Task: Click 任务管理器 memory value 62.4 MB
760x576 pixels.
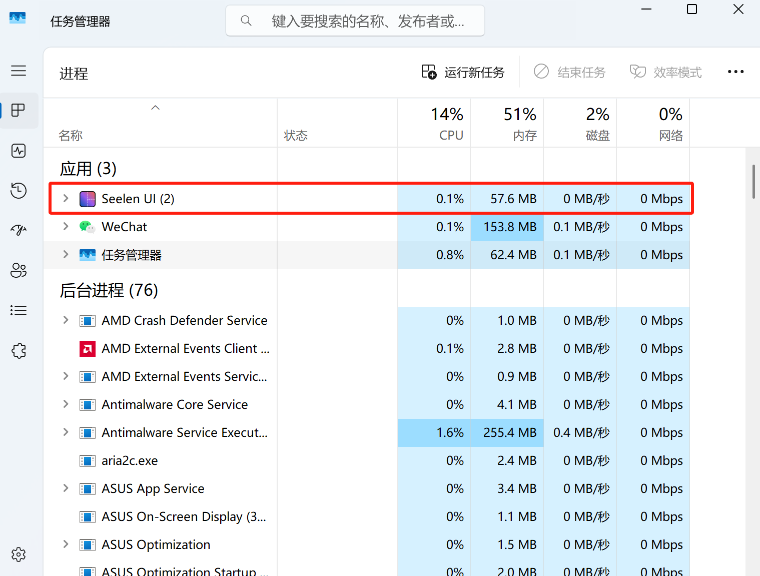Action: (x=513, y=255)
